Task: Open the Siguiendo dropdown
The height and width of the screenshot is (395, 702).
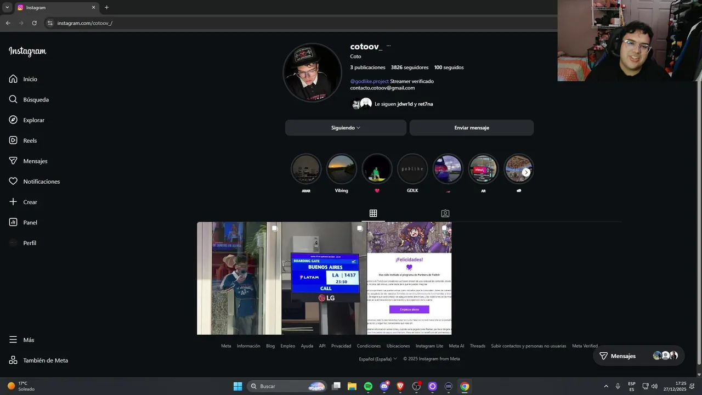Action: coord(346,128)
